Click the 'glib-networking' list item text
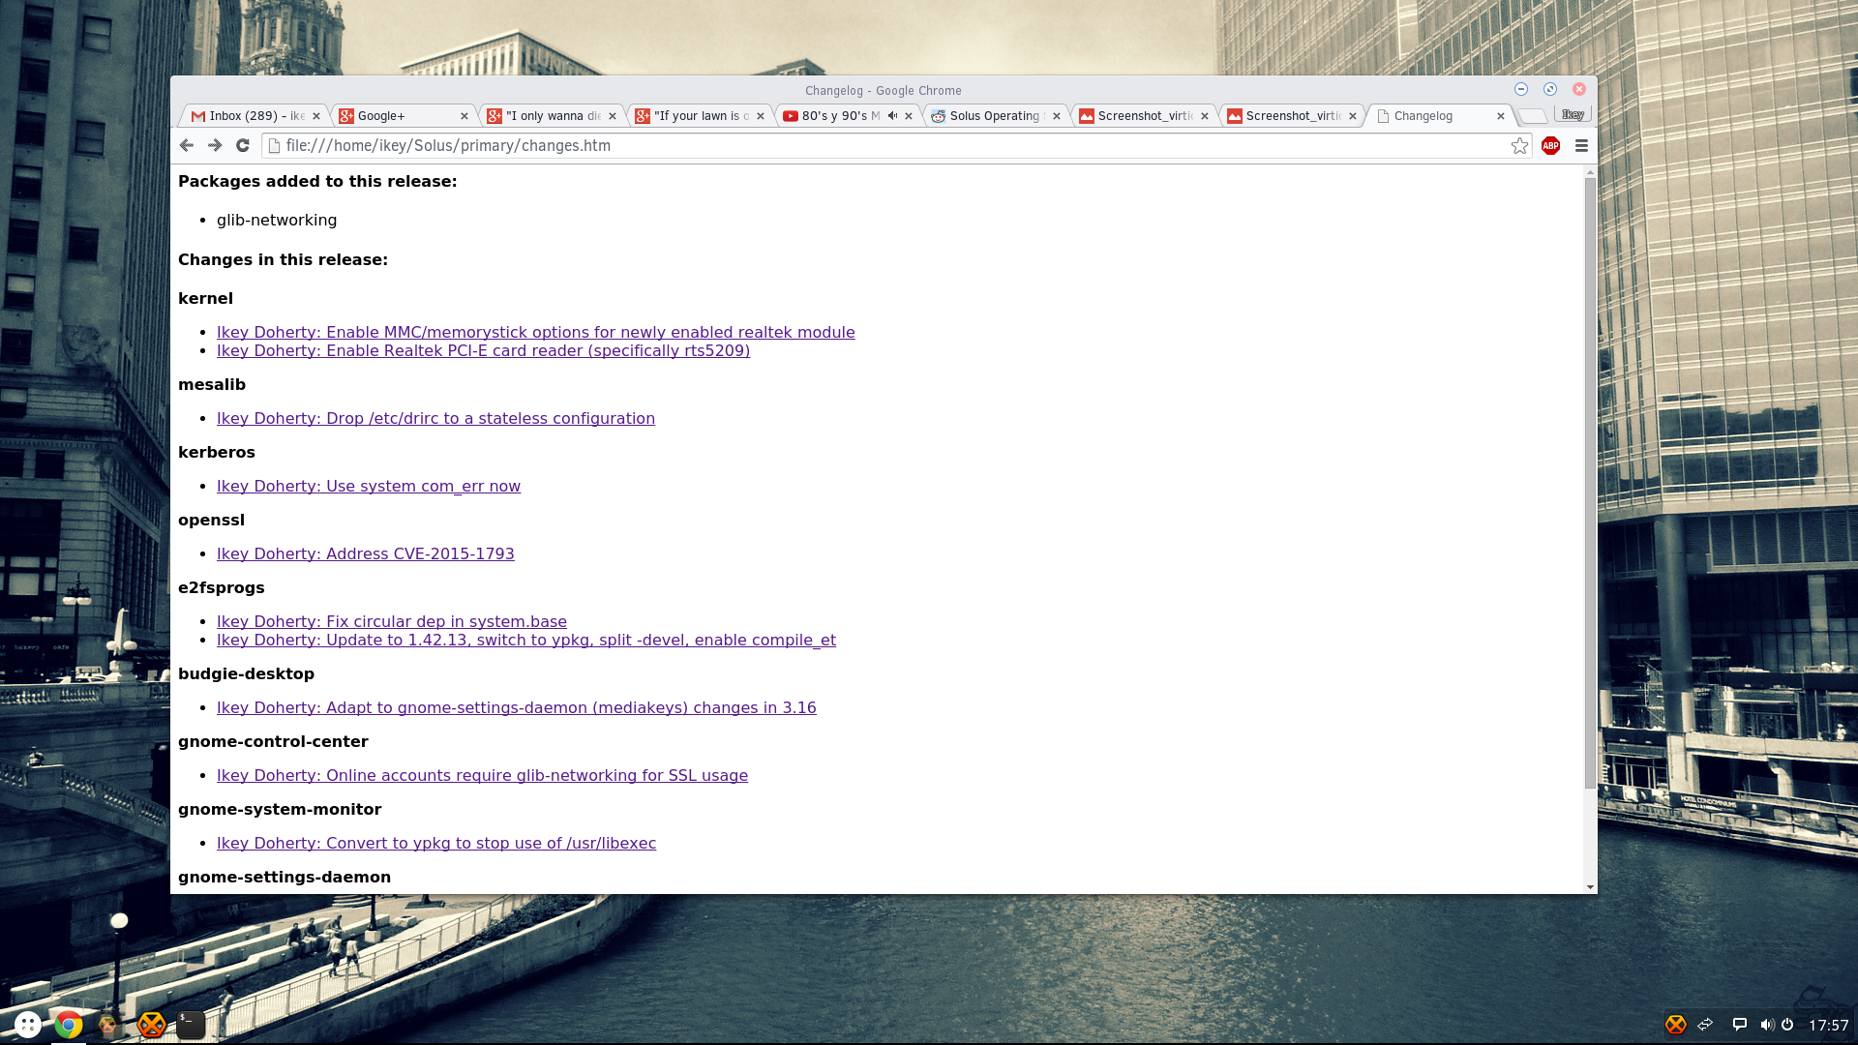 277,220
